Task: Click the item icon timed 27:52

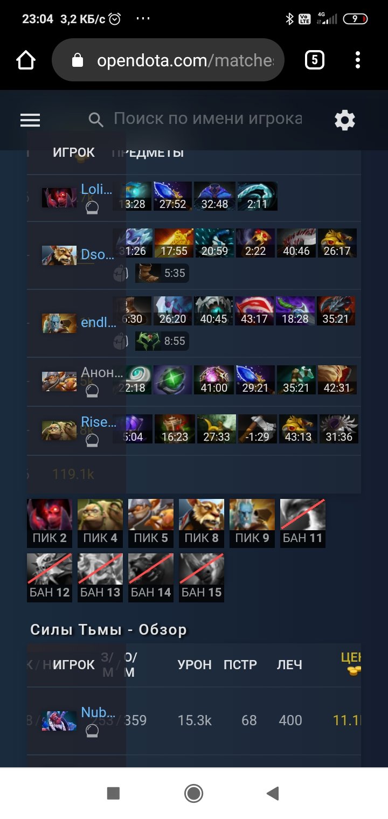Action: click(173, 196)
